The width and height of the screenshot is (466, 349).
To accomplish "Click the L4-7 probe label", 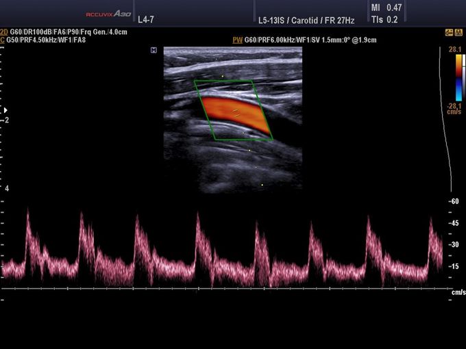I will point(146,20).
